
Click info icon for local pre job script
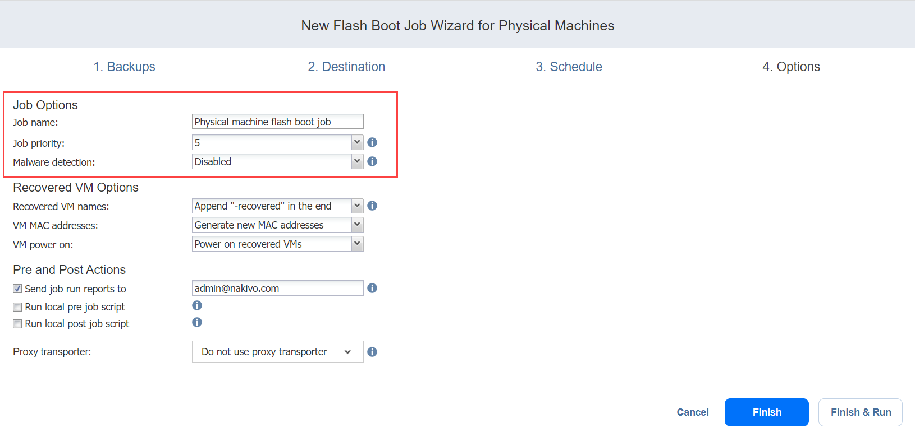pyautogui.click(x=197, y=306)
